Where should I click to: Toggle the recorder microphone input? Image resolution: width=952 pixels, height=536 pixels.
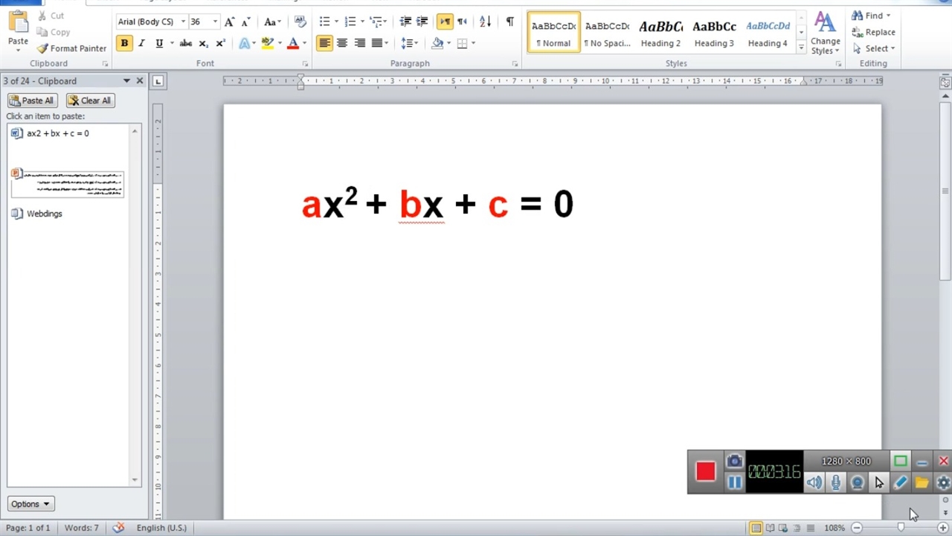tap(836, 482)
